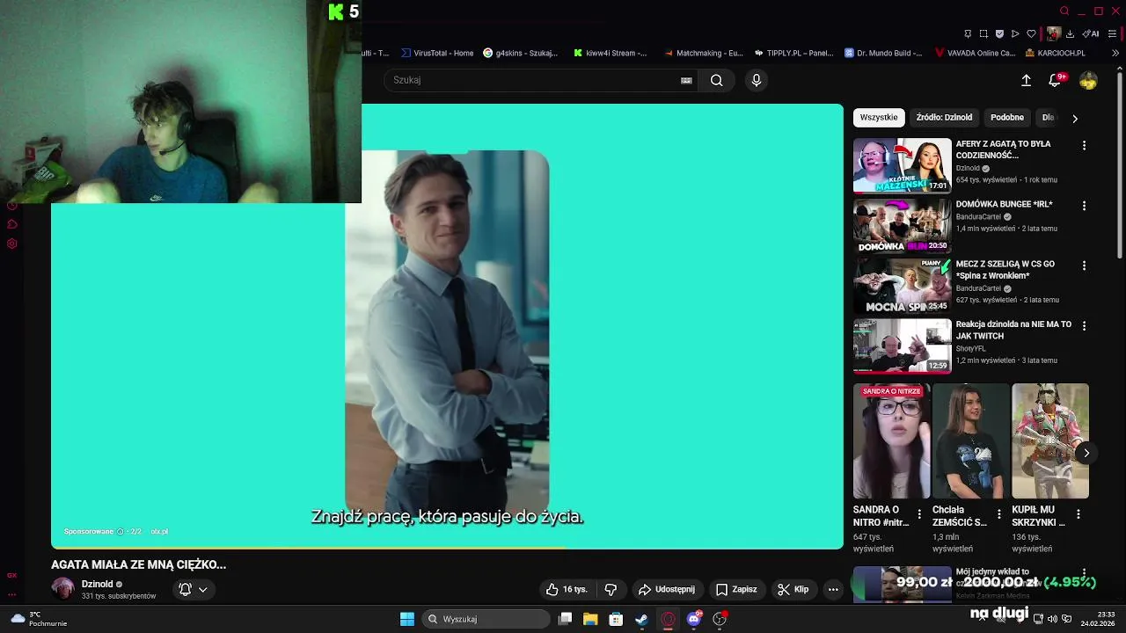Click the browser snapshot capture icon
1126x633 pixels.
[983, 34]
